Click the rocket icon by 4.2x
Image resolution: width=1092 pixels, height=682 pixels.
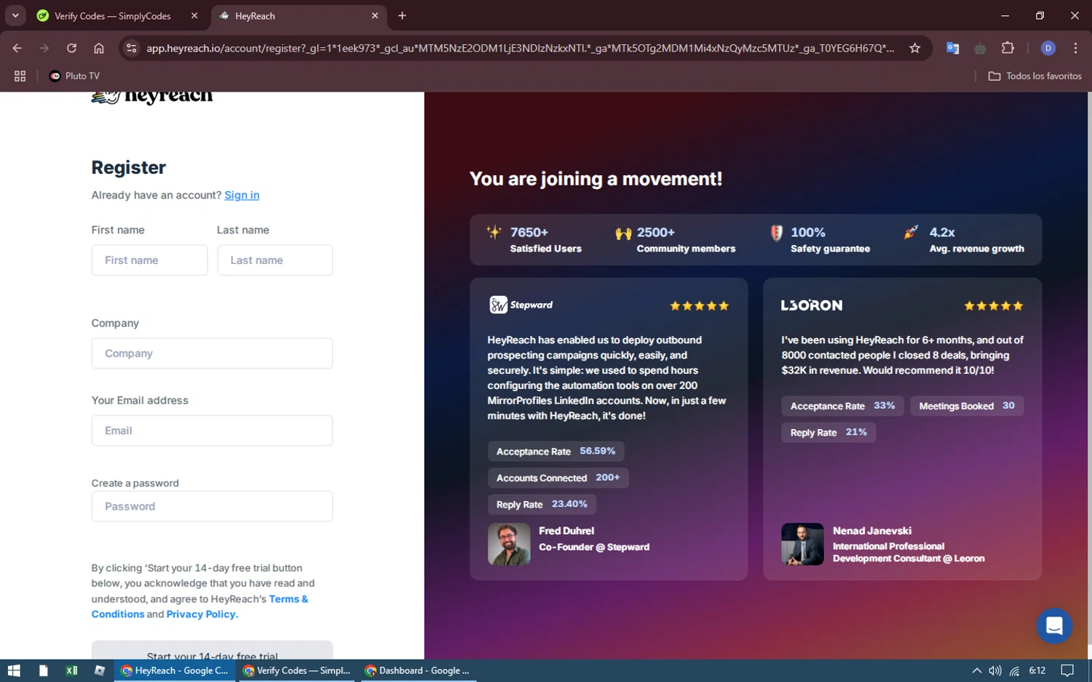(911, 232)
